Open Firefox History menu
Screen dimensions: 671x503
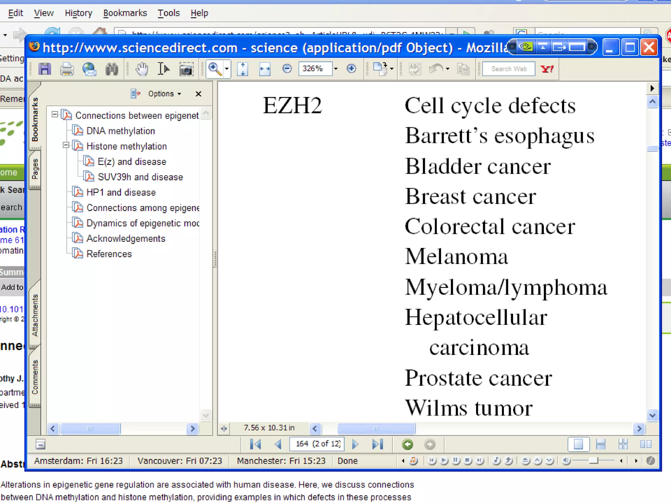78,13
